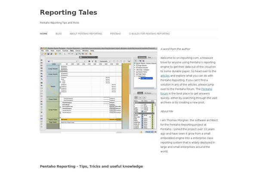Follow the 'articles' link
Viewport: 258px width, 172px height.
click(165, 76)
